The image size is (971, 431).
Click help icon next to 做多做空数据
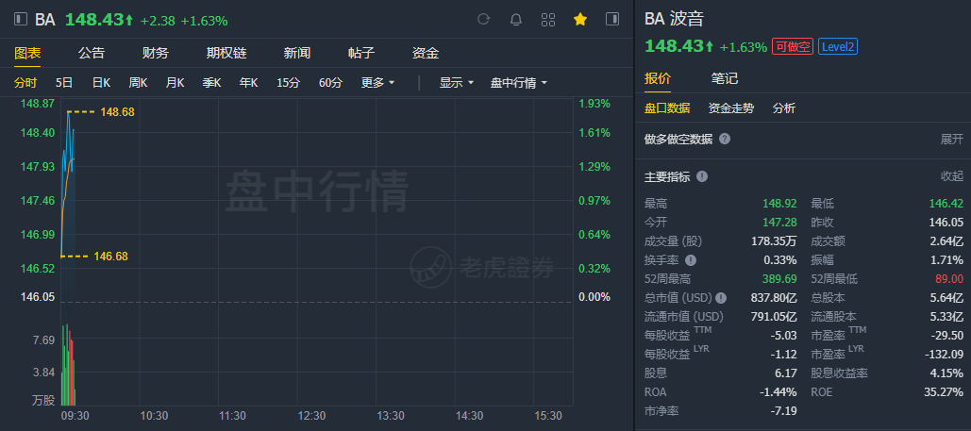(725, 139)
